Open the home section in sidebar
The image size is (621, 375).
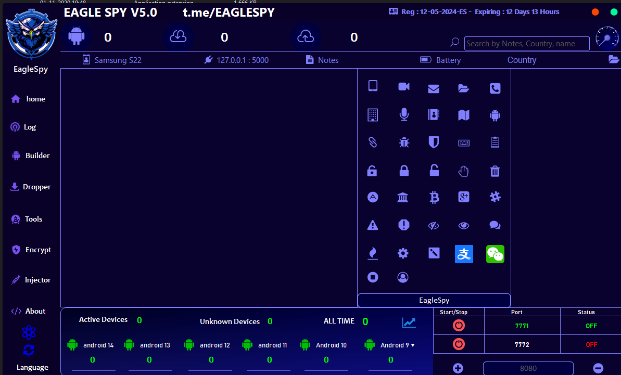pos(28,99)
